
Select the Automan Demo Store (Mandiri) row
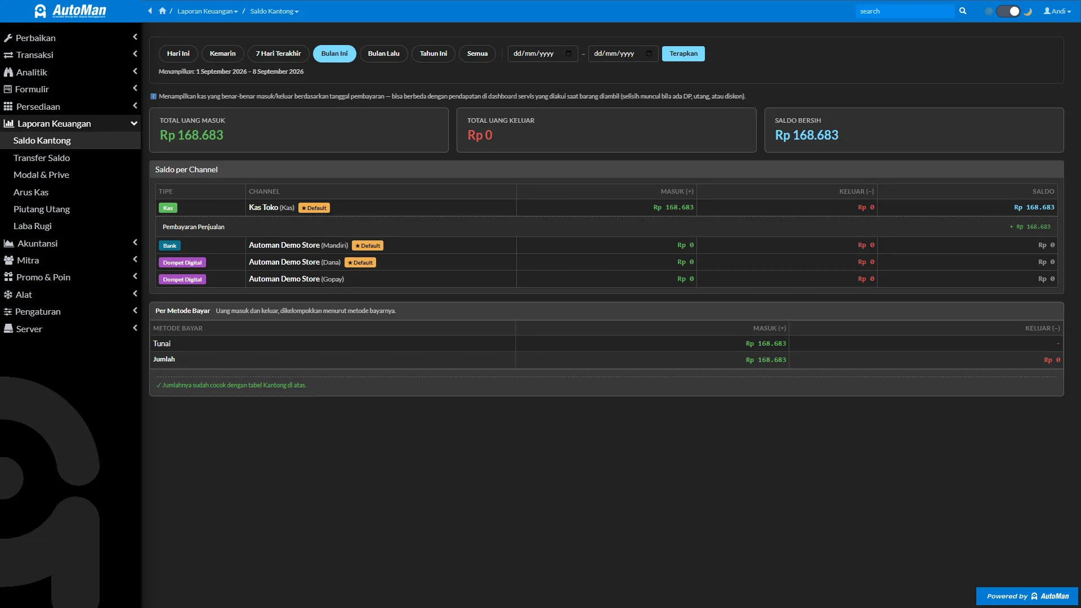click(606, 245)
